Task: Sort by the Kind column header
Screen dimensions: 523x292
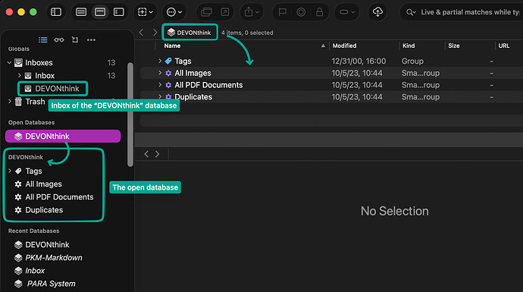Action: (x=409, y=46)
